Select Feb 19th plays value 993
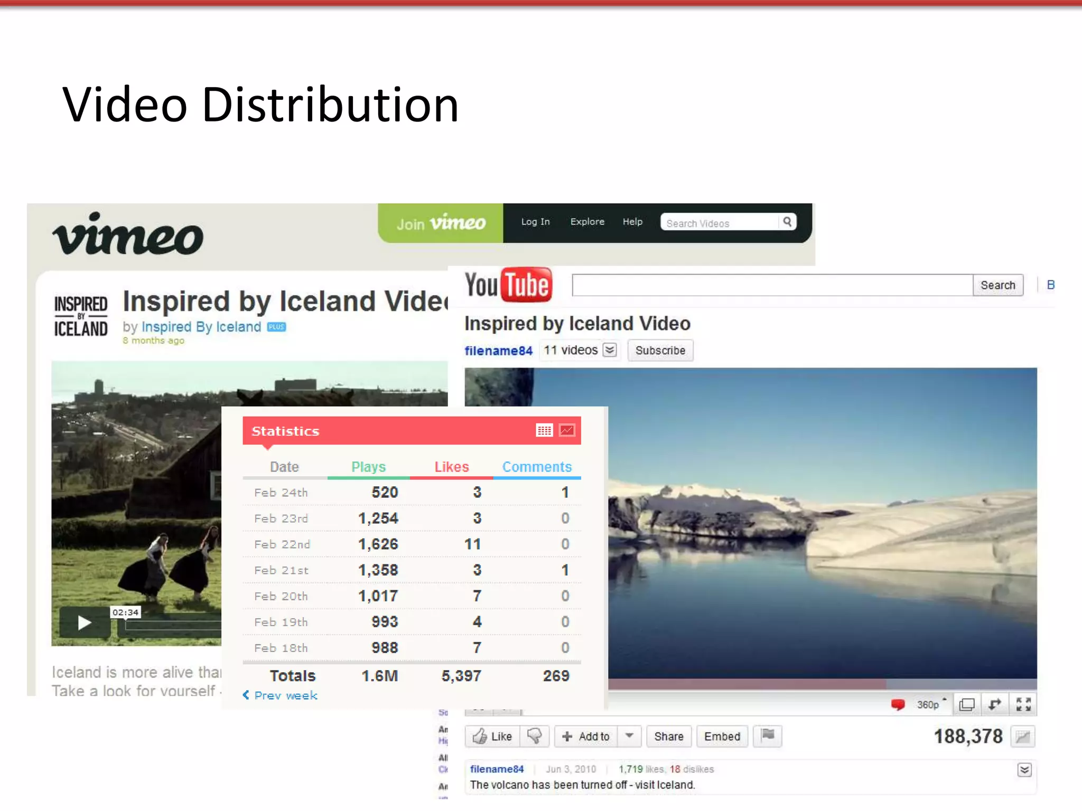This screenshot has width=1082, height=811. point(385,621)
